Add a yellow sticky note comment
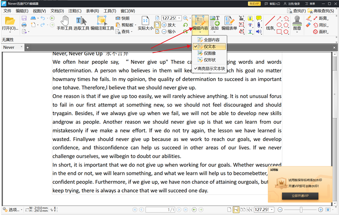Screen dimensions: 339x215 258,18
